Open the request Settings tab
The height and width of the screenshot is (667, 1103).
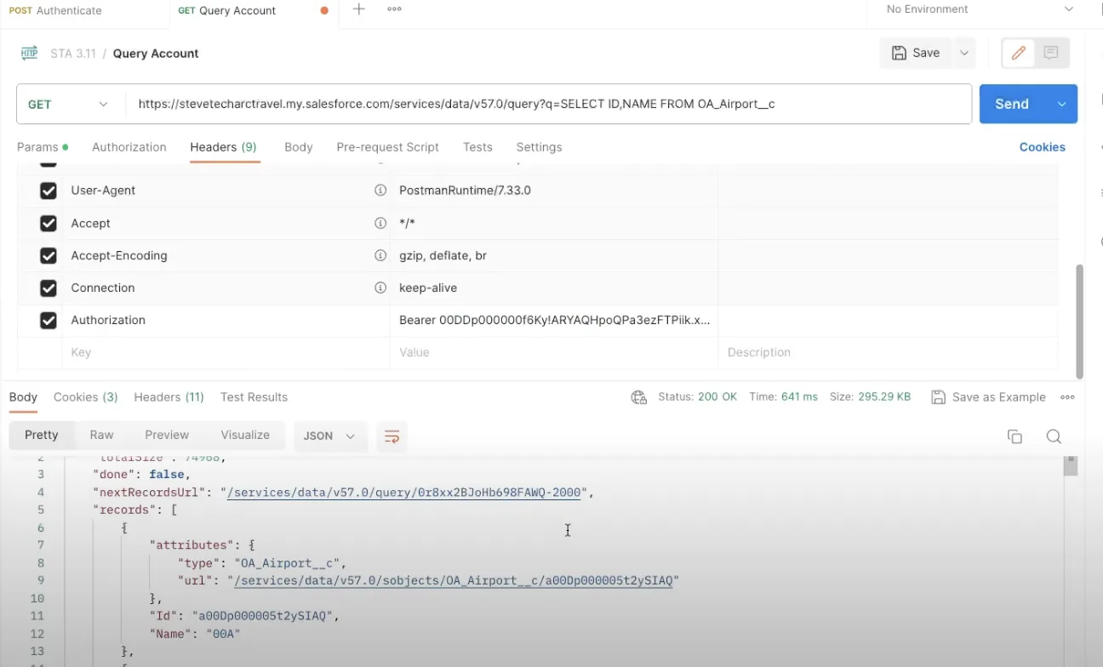539,147
